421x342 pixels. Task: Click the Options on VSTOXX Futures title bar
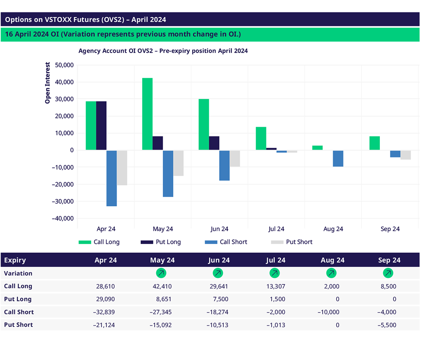click(210, 20)
